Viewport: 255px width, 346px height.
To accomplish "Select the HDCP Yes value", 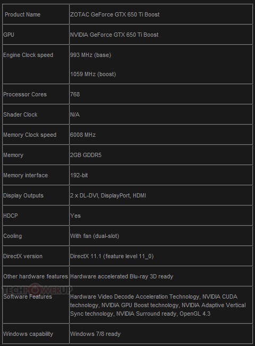I will tap(75, 216).
